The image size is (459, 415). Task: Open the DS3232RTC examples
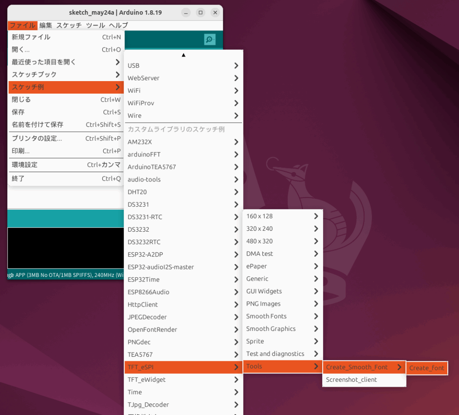tap(183, 242)
